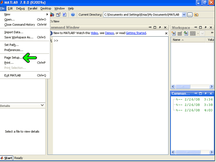
Task: Click the Profiler icon in toolbar
Action: pos(64,15)
